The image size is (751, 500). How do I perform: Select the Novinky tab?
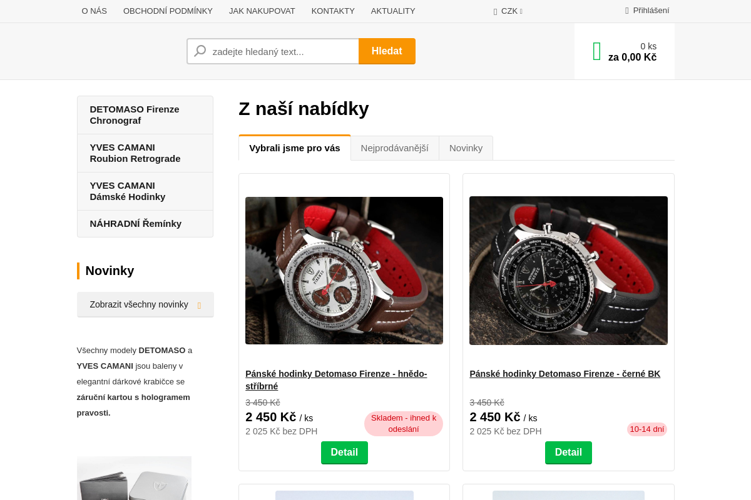466,148
